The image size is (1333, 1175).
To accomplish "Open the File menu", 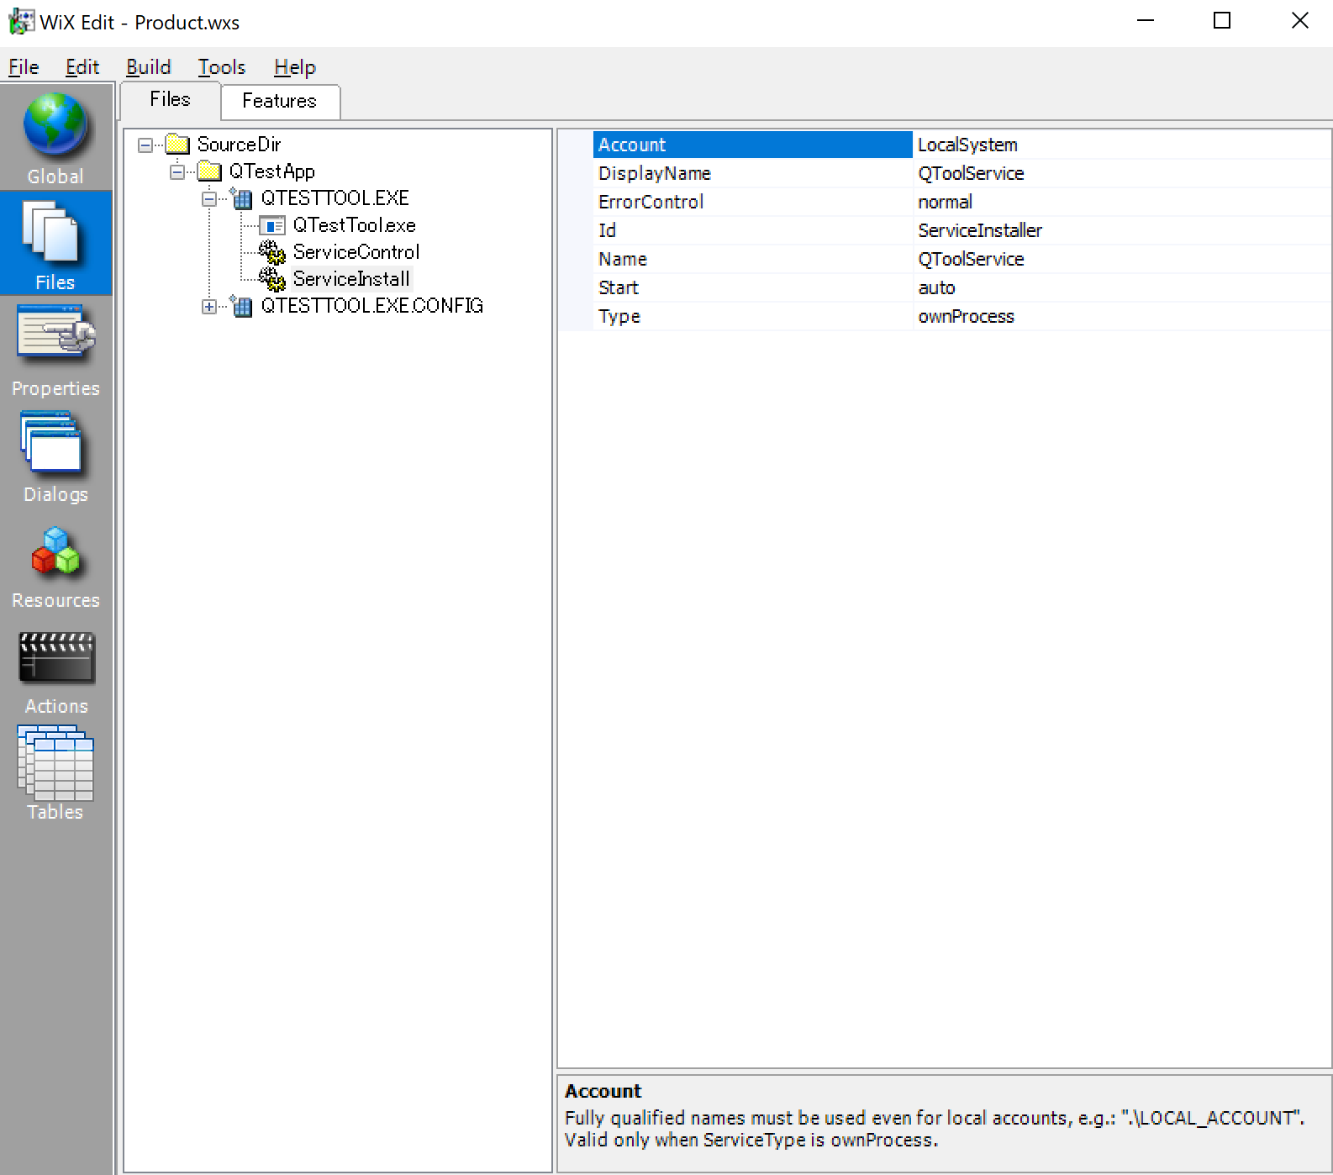I will (x=24, y=67).
